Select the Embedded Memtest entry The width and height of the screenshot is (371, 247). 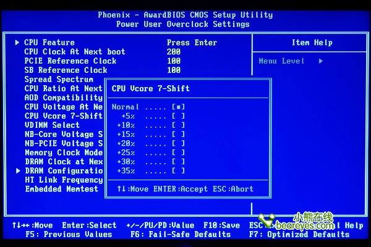[x=61, y=189]
